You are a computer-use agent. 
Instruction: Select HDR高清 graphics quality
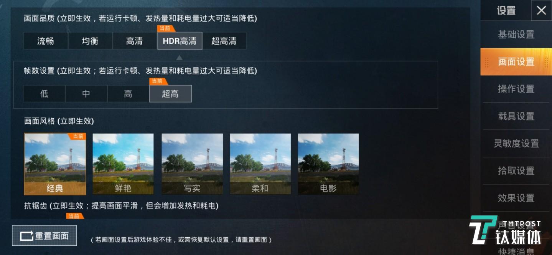pyautogui.click(x=180, y=41)
